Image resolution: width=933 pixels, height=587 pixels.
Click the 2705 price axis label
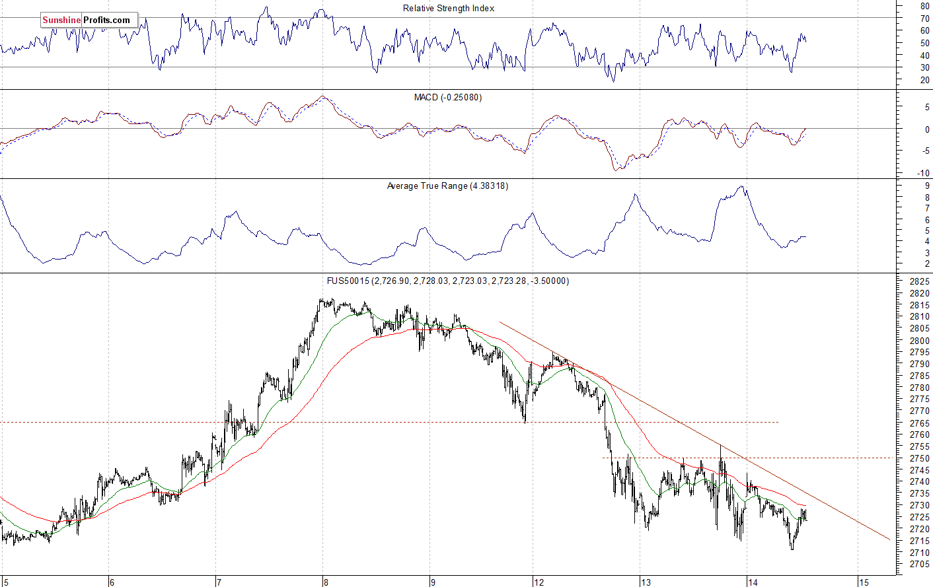pos(920,565)
